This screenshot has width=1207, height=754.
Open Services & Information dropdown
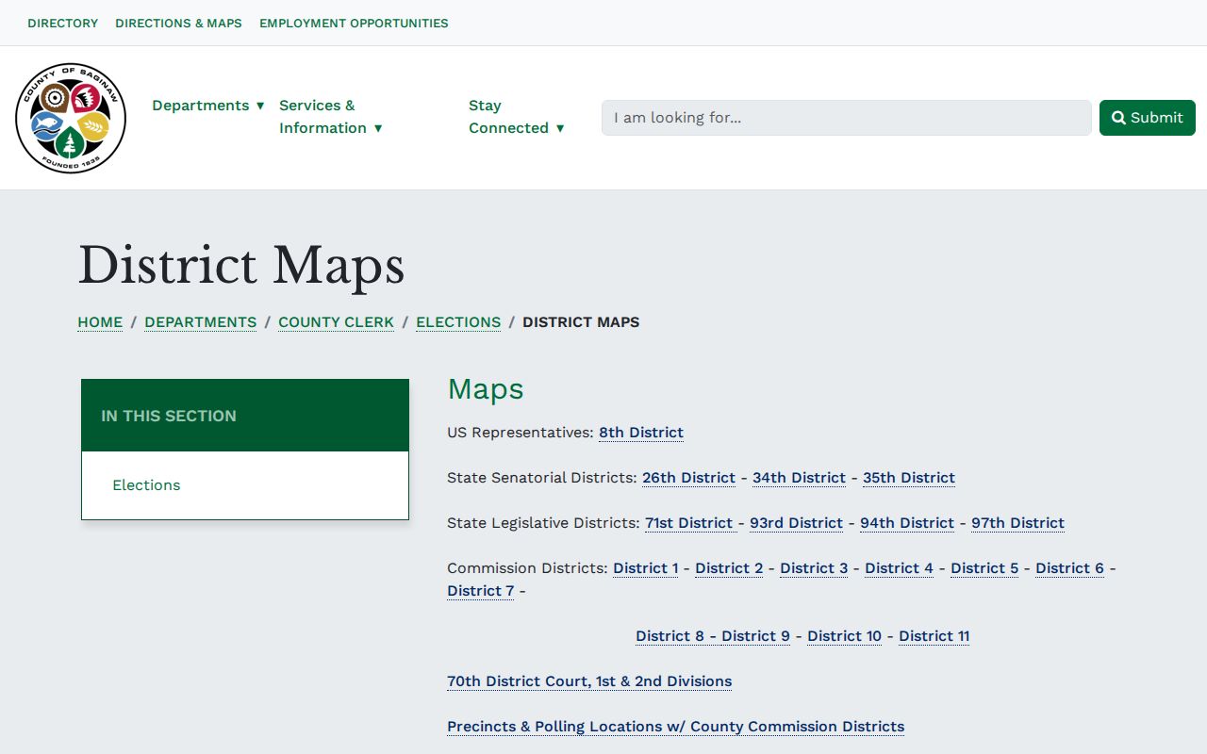coord(331,117)
